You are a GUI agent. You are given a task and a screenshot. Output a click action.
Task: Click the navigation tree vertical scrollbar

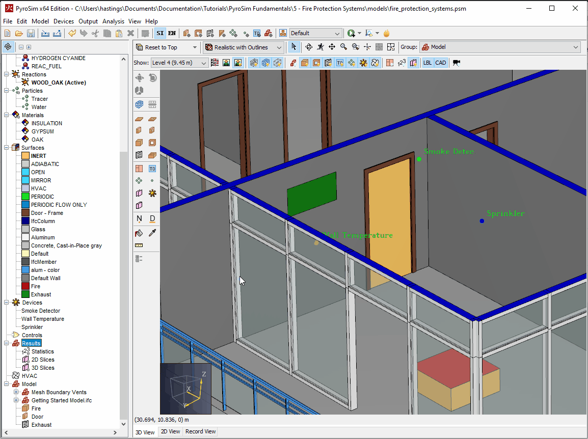[x=123, y=285]
